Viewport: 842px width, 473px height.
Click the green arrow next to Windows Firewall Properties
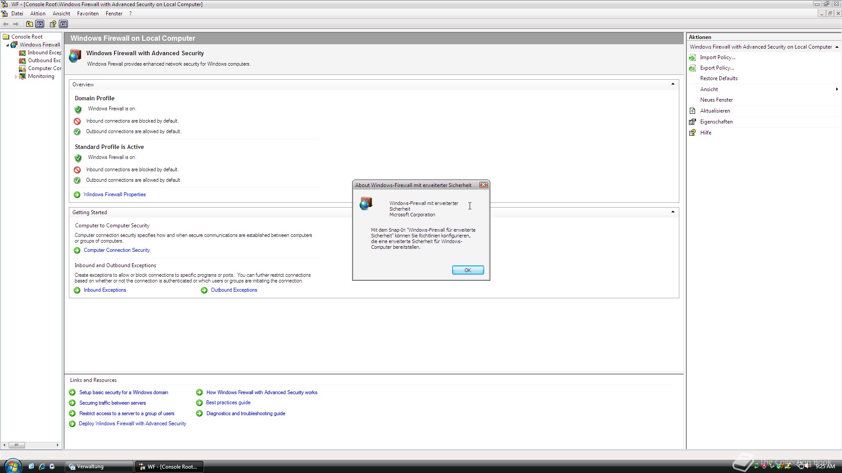point(77,195)
